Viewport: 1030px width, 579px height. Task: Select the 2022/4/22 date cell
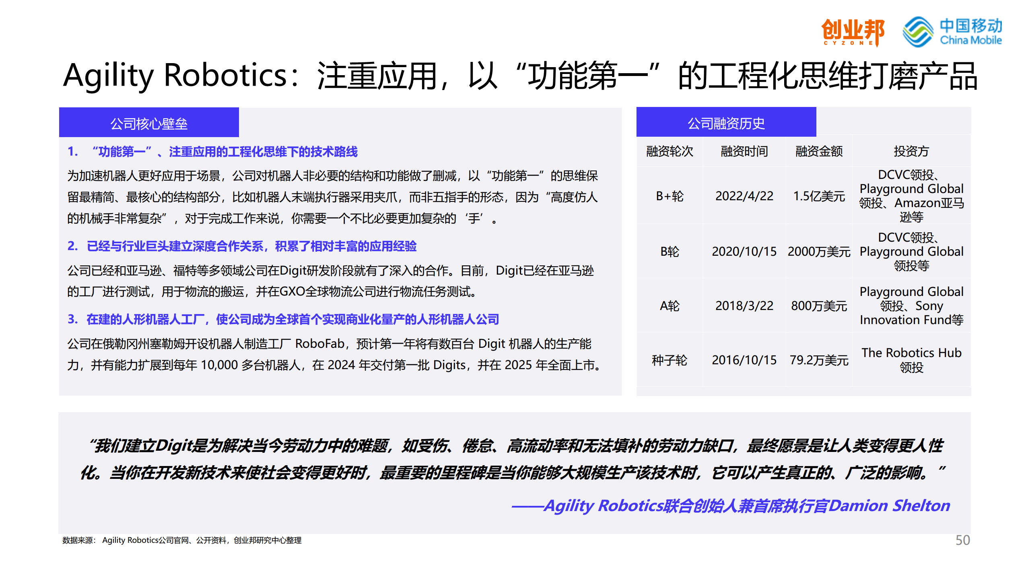[744, 196]
